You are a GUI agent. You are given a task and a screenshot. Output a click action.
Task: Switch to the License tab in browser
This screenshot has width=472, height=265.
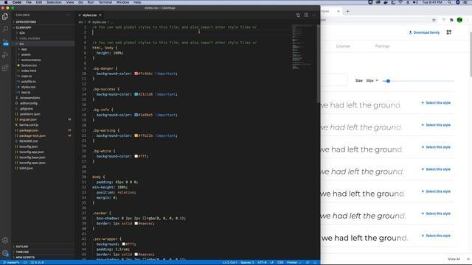343,46
